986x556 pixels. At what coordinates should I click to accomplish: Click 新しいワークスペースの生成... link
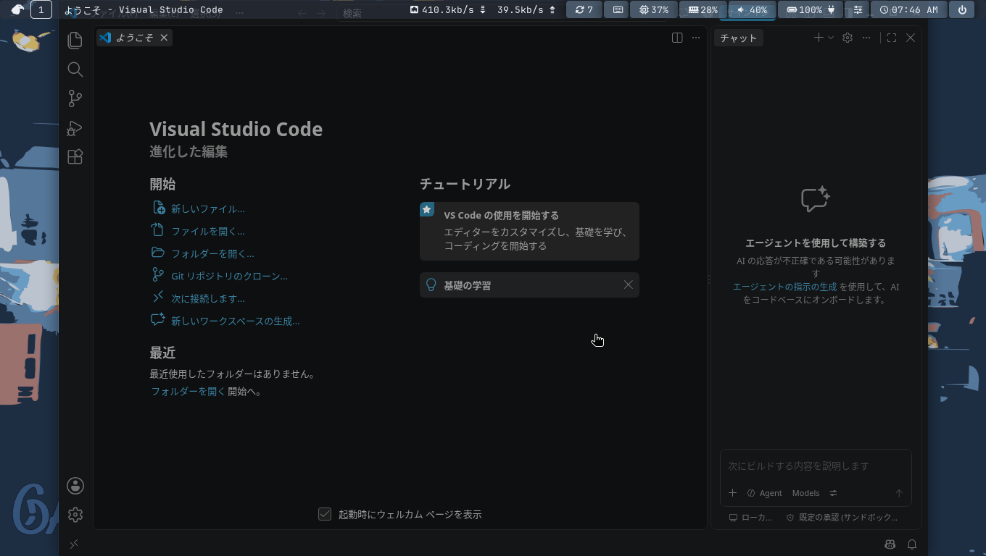235,321
